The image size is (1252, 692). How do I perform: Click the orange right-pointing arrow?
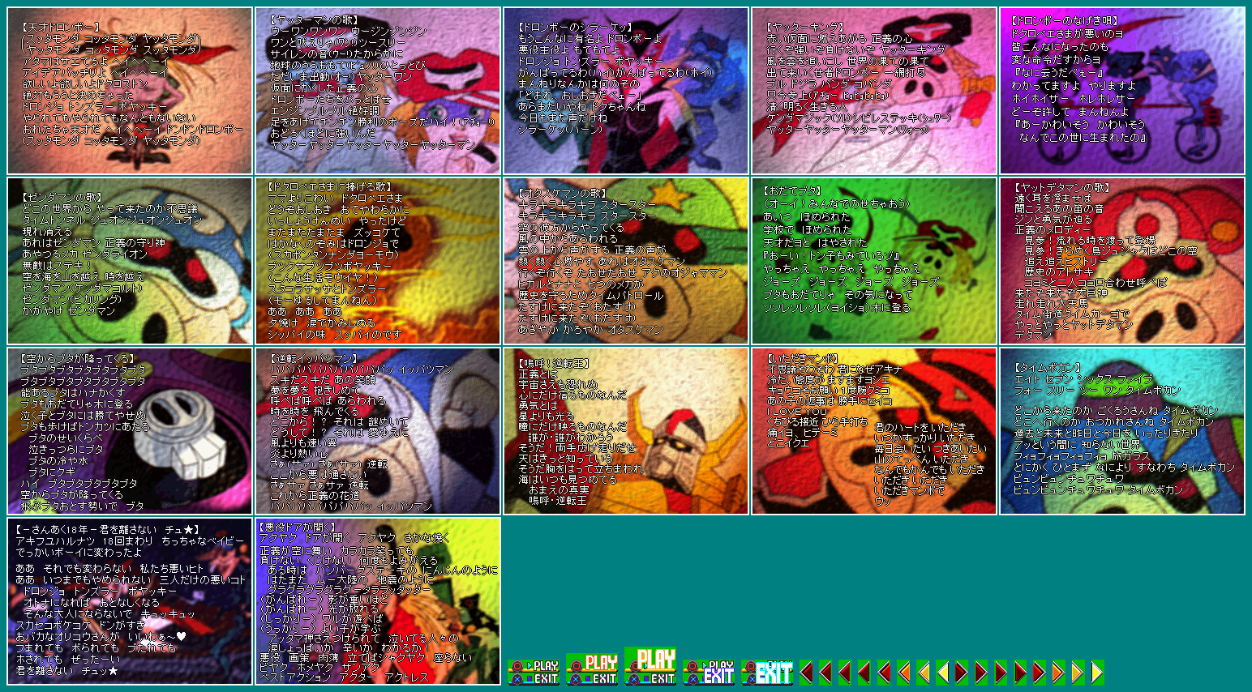(1058, 673)
